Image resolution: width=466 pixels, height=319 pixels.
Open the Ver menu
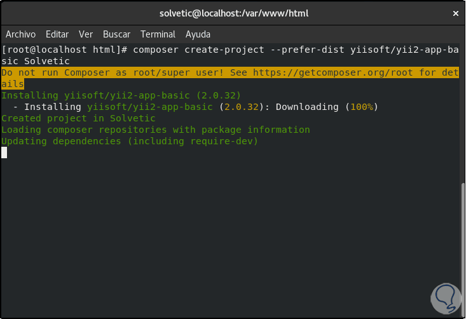point(86,34)
